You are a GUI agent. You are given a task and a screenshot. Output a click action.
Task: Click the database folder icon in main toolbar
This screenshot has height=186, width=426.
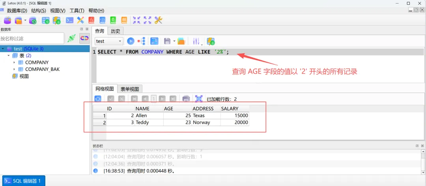coord(18,20)
